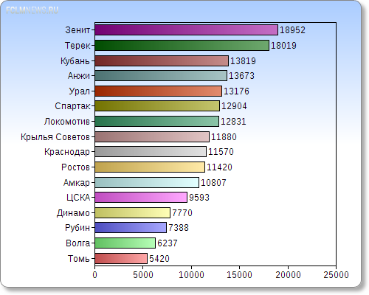Click the Анжи team label
Viewport: 369px width, 295px height.
(79, 76)
